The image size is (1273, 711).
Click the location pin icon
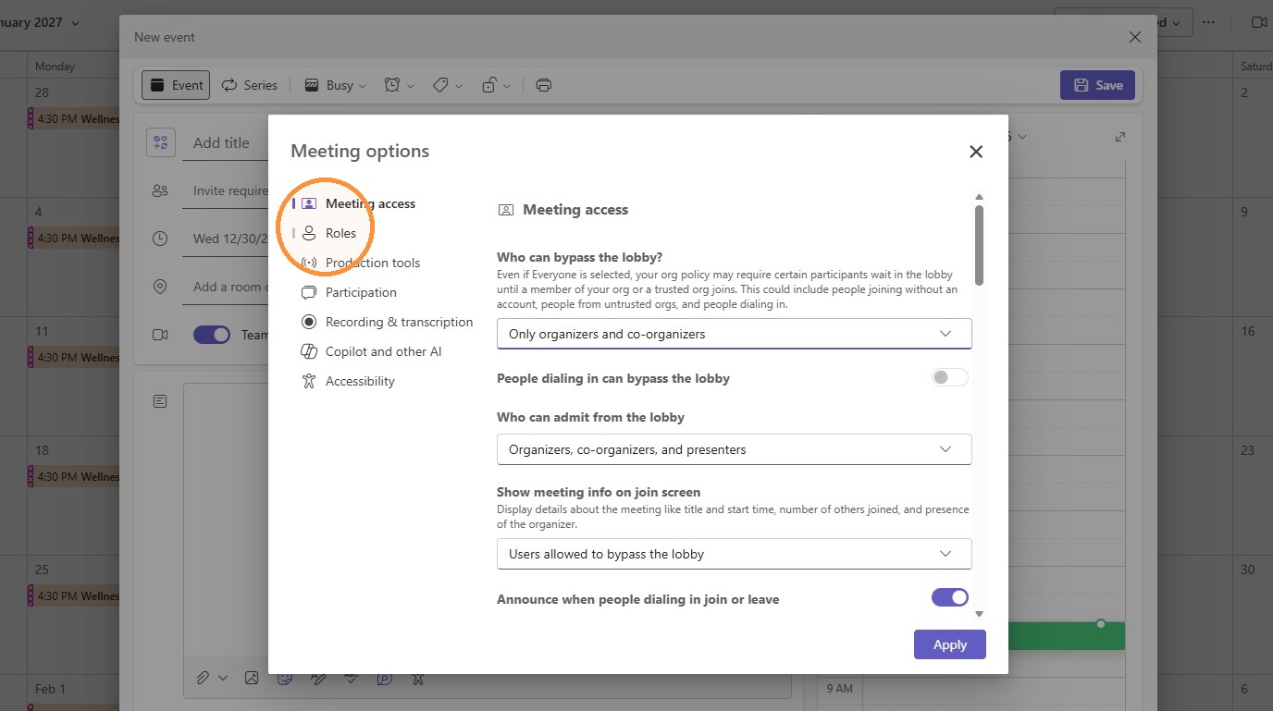pos(160,287)
